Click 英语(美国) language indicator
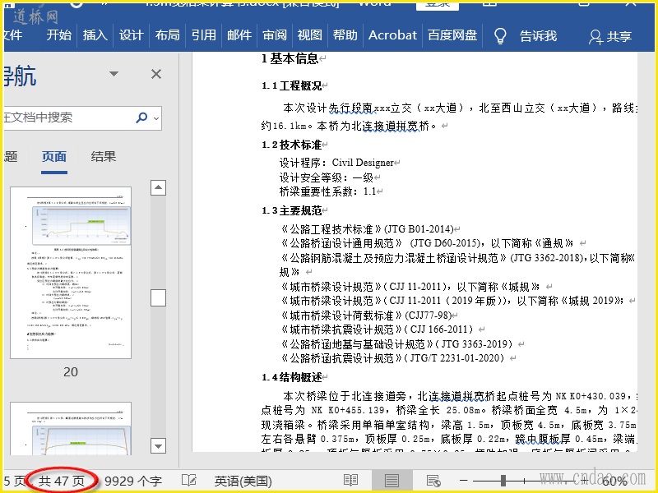 pyautogui.click(x=243, y=481)
